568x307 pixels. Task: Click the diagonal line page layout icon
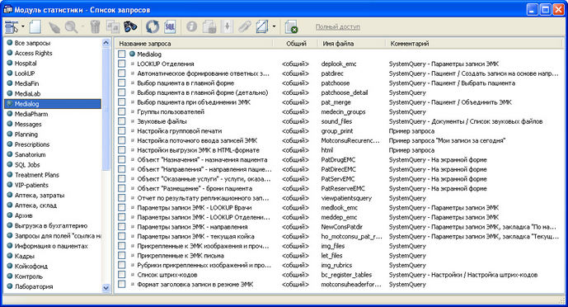262,27
